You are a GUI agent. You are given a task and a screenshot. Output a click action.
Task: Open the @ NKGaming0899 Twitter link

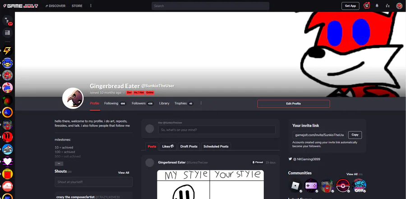coord(307,159)
